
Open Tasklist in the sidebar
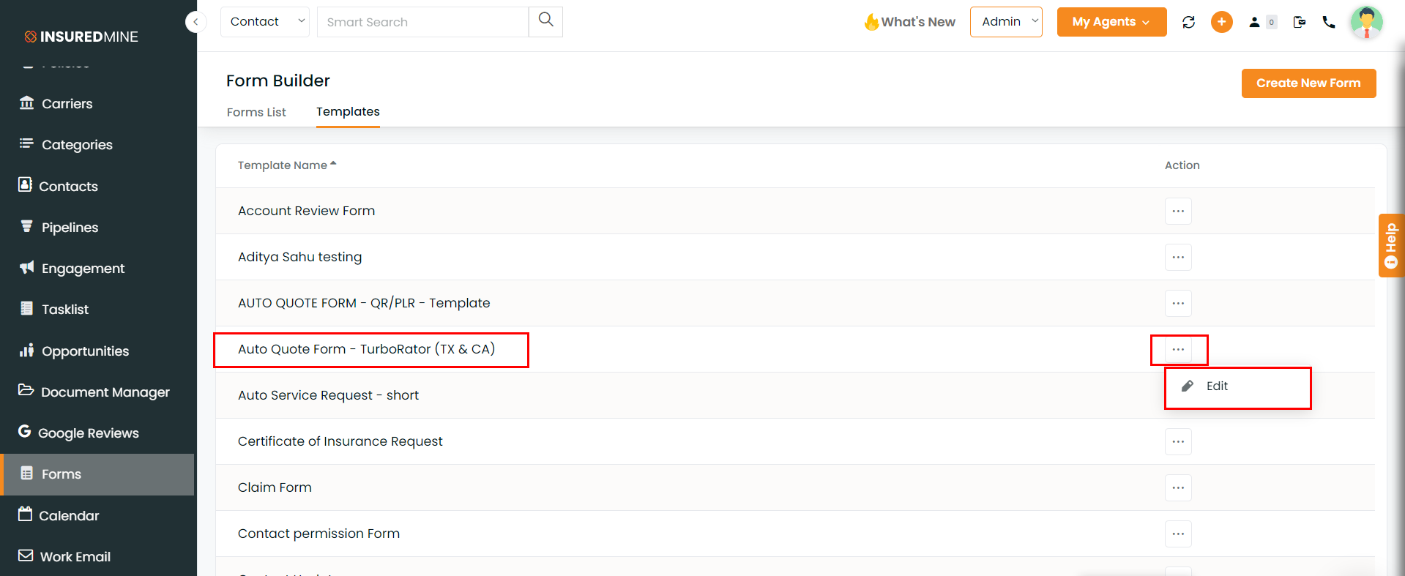click(97, 310)
